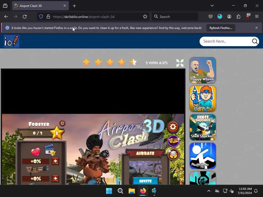Rate the game with the second star

(x=98, y=62)
